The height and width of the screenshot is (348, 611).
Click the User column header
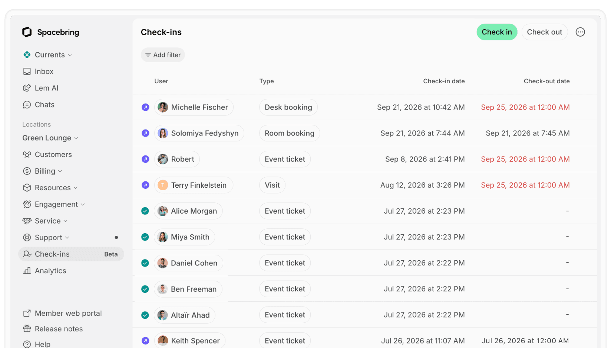(x=161, y=81)
